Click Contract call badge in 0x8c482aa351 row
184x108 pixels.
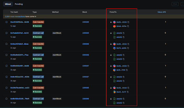coord(38,77)
